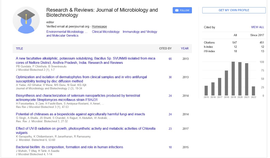Open Immunology and Virology topic link

tap(140, 31)
